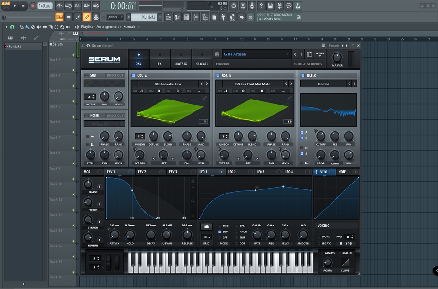Select previous OSC B wavetable arrow

click(286, 84)
